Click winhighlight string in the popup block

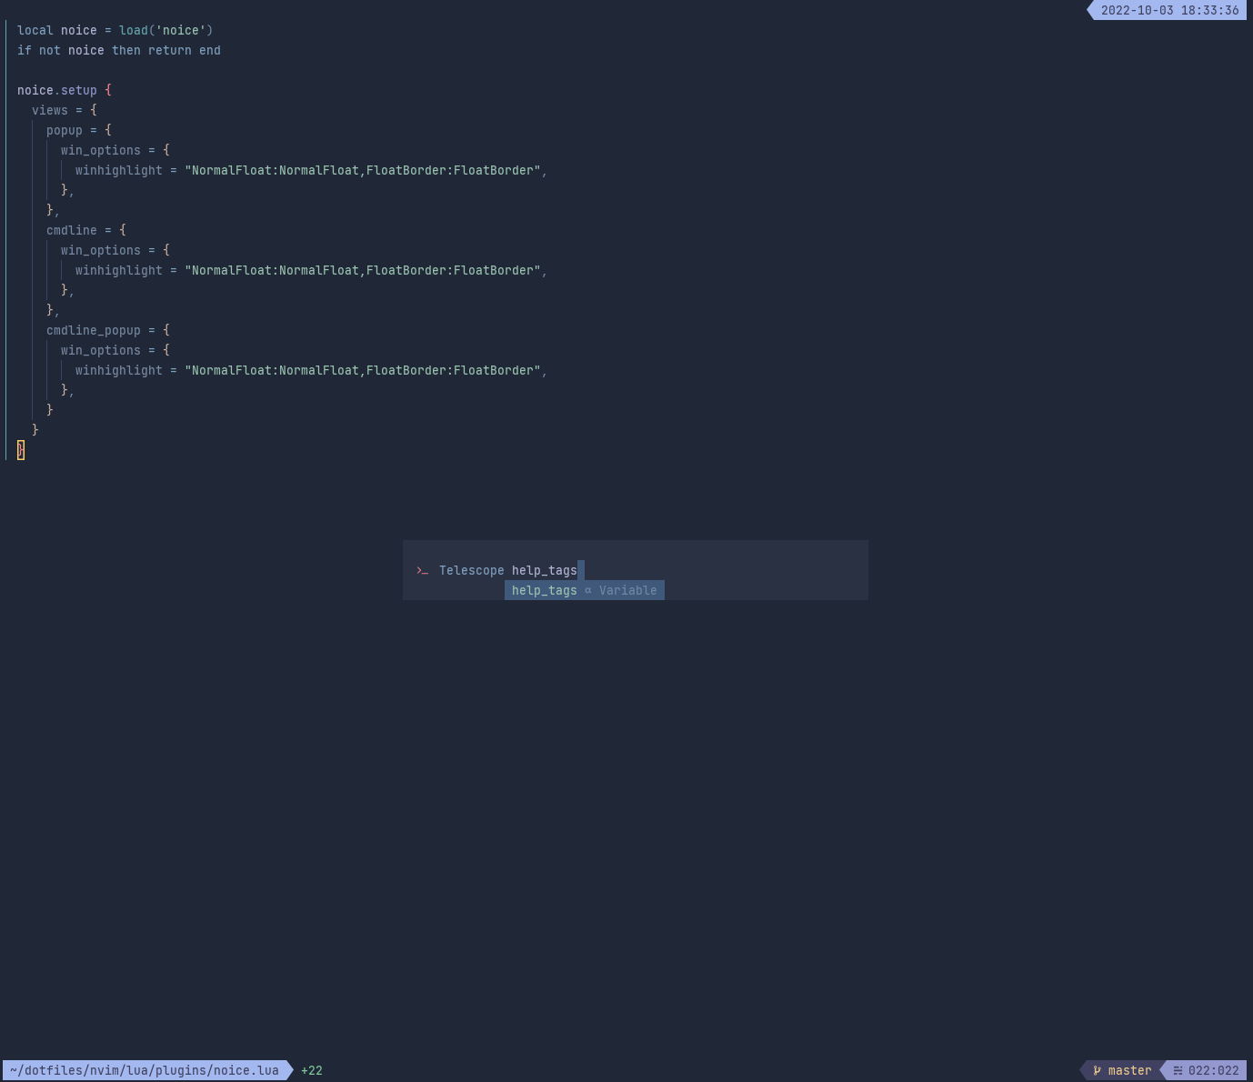(363, 170)
